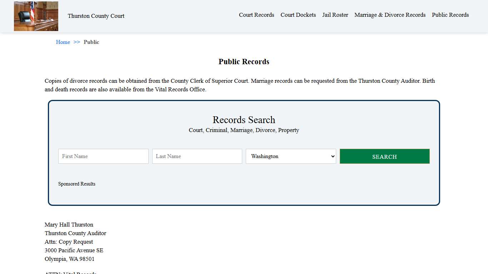Screen dimensions: 488x274
Task: Open Court Records from the navigation
Action: pyautogui.click(x=257, y=15)
